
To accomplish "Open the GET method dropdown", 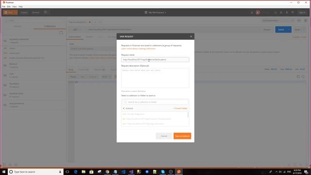I will coord(77,30).
